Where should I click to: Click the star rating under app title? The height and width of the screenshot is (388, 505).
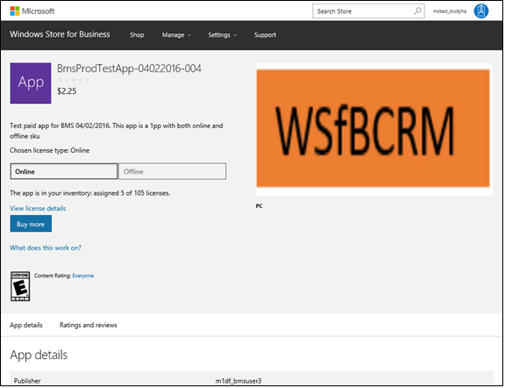pos(74,80)
